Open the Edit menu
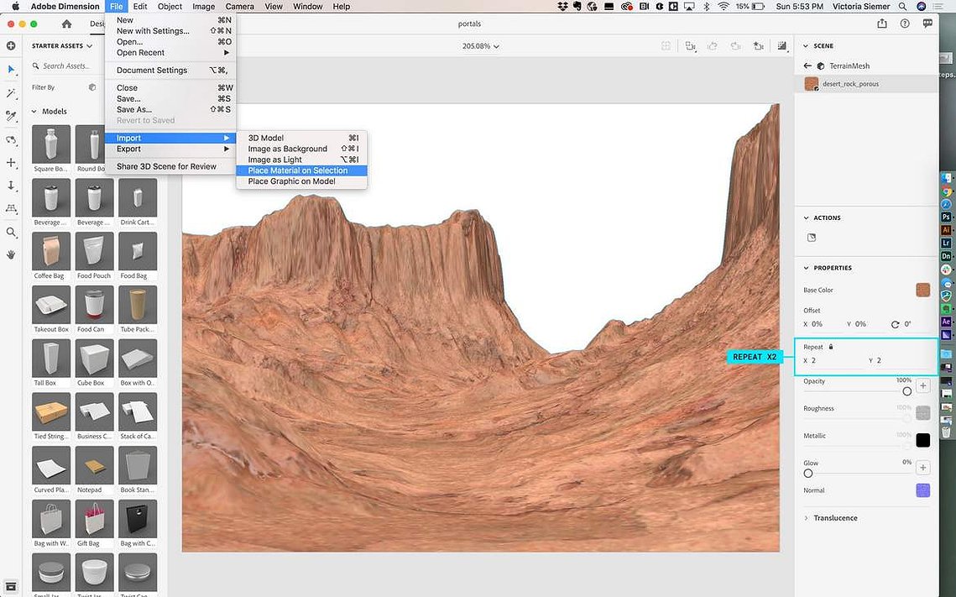 click(x=140, y=6)
